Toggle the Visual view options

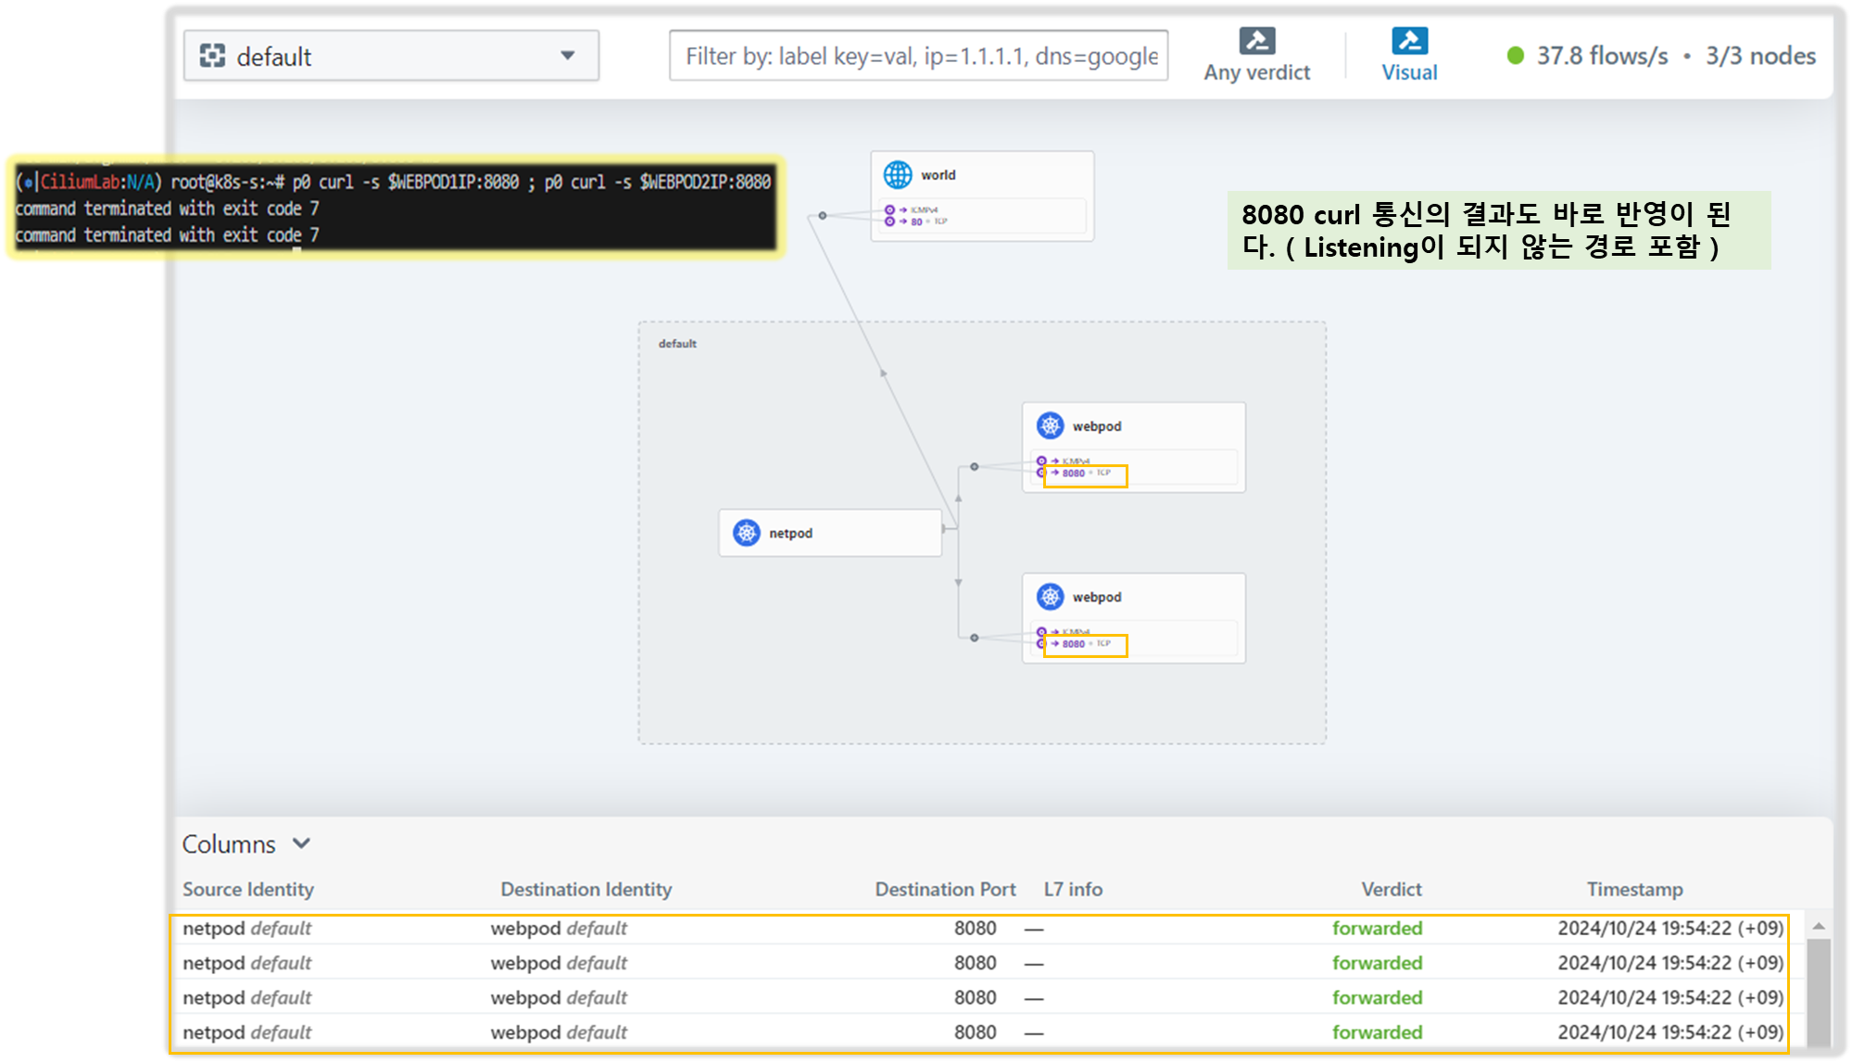(1408, 55)
